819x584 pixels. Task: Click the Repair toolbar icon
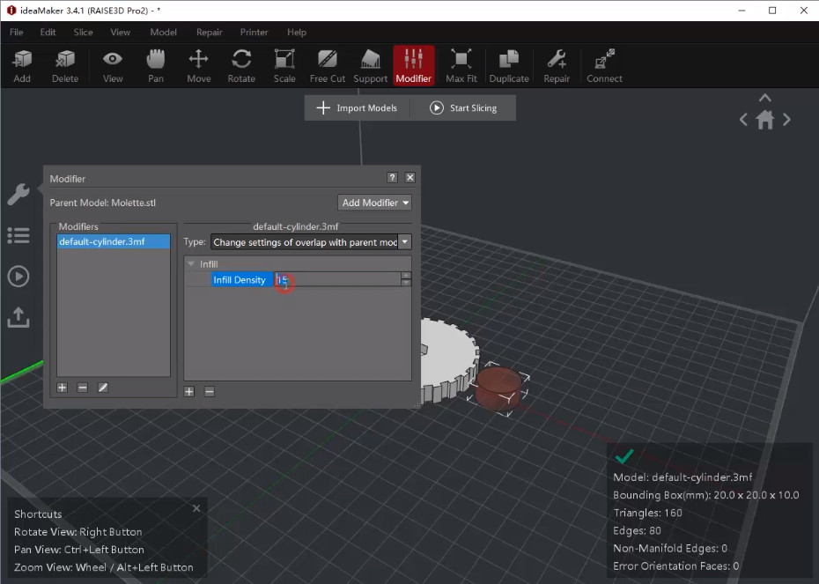point(557,66)
